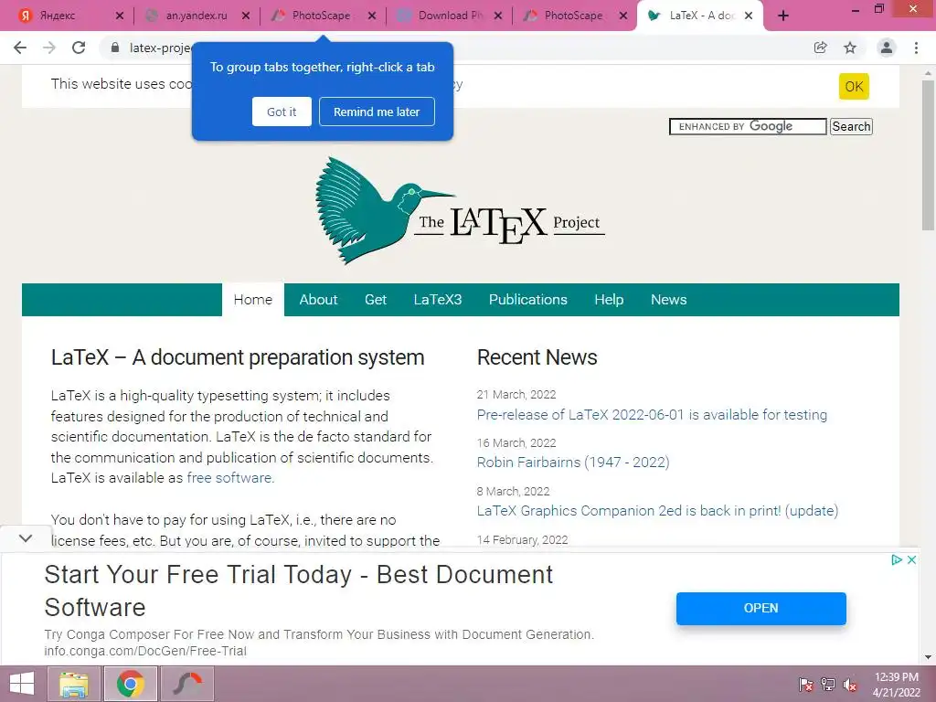The width and height of the screenshot is (936, 702).
Task: Open Windows Start menu
Action: [22, 684]
